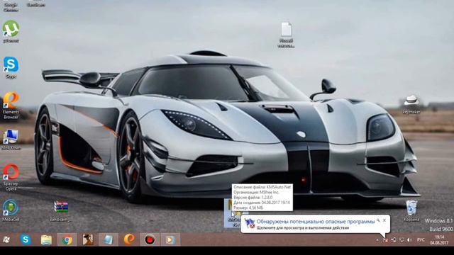The width and height of the screenshot is (454, 255).
Task: Launch the MediaGet desktop shortcut
Action: (x=11, y=210)
